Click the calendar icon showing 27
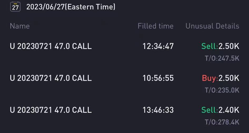Screen dimensions: 249x133 pyautogui.click(x=15, y=7)
